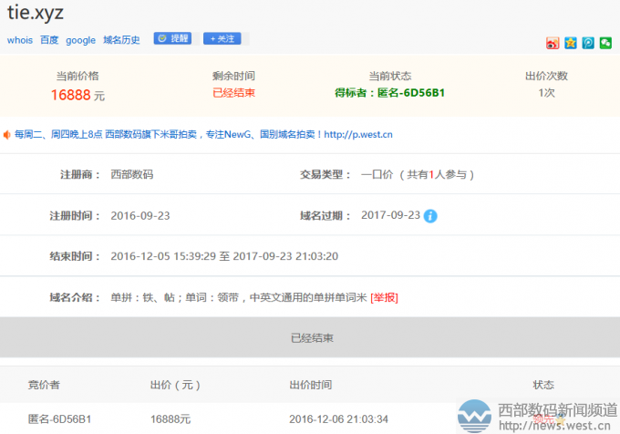Open the 百度 search link
Screen dimensions: 620x434
tap(49, 40)
